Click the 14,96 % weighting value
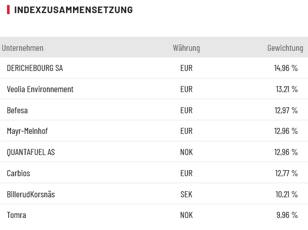 pyautogui.click(x=286, y=68)
